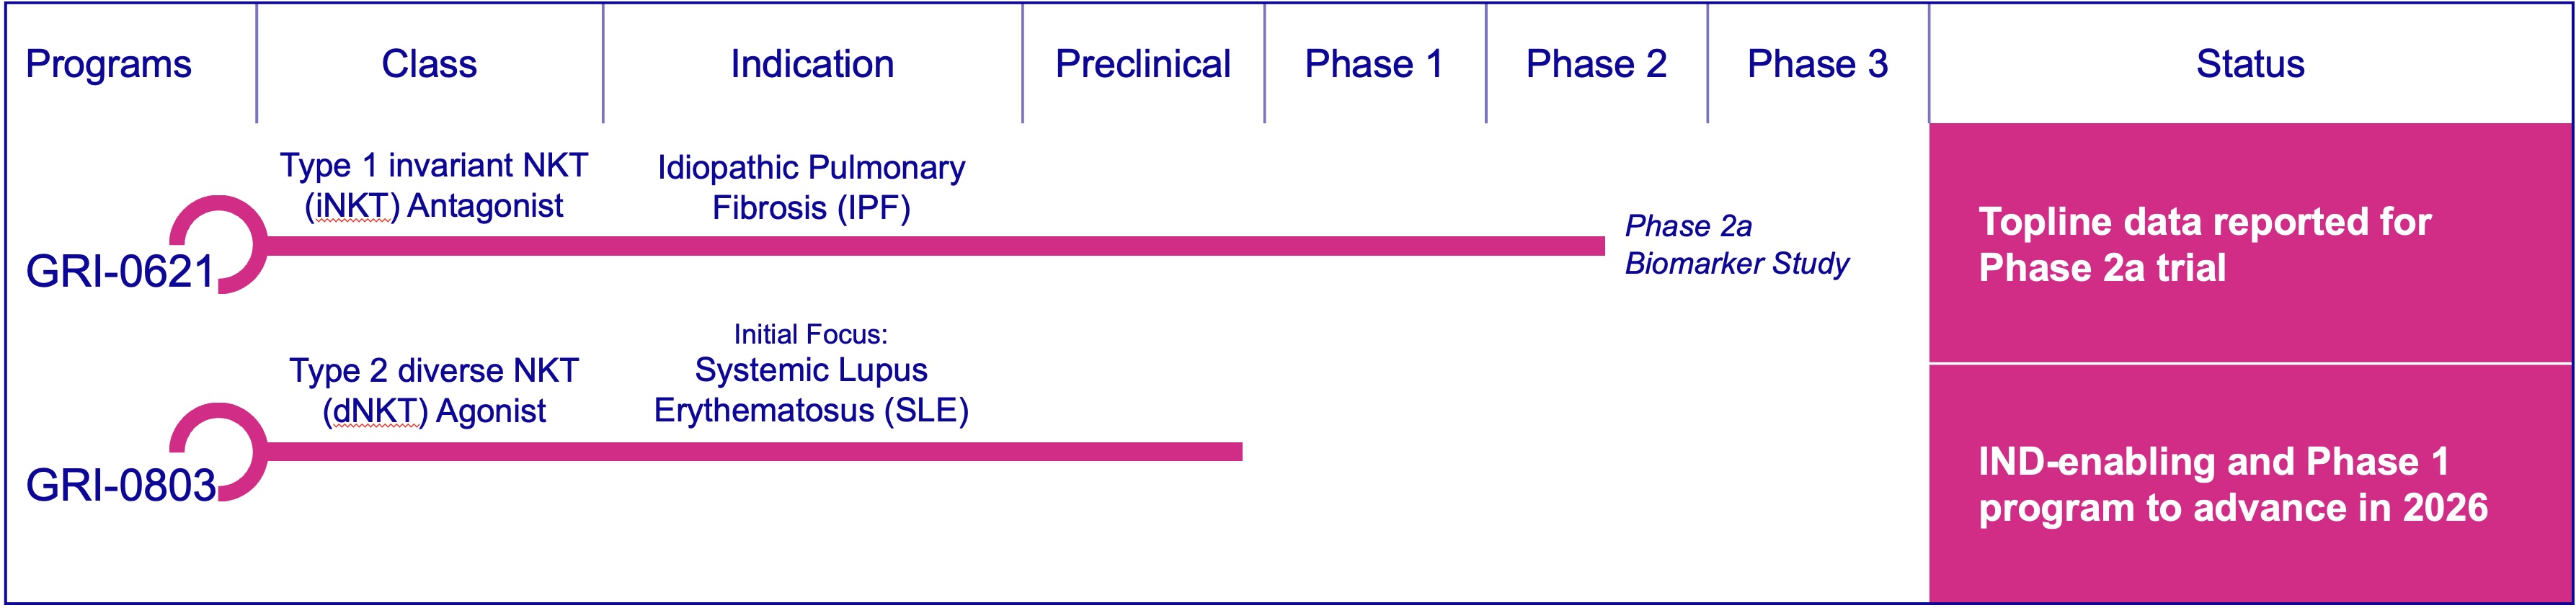This screenshot has width=2576, height=608.
Task: Click the GRI-0803 program name
Action: pos(120,485)
